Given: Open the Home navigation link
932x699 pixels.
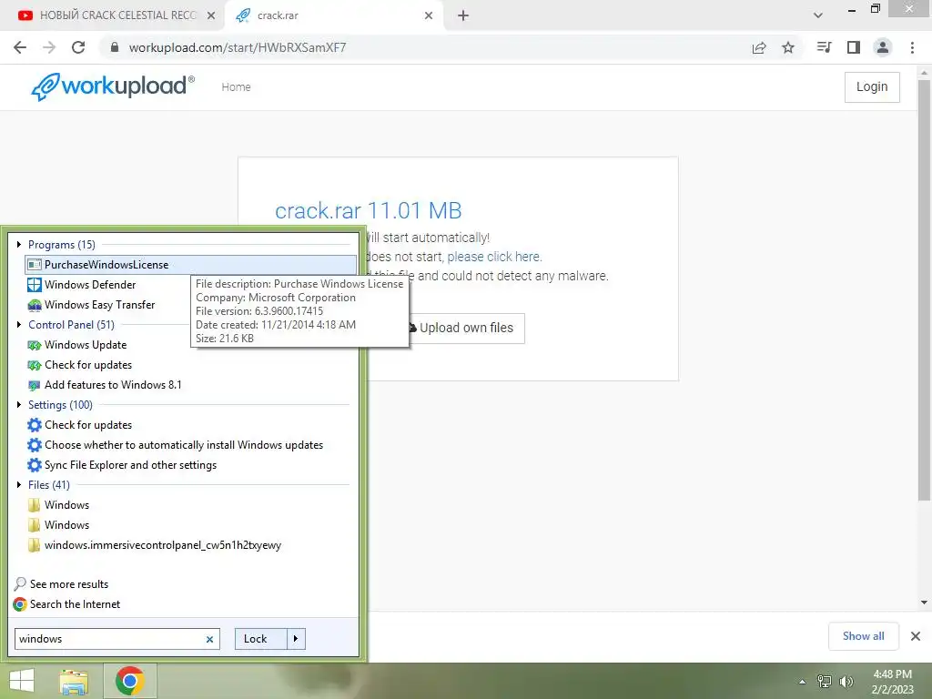Looking at the screenshot, I should (x=236, y=86).
